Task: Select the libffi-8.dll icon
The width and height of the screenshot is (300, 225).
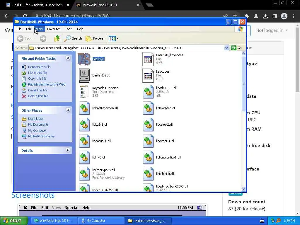Action: pyautogui.click(x=84, y=158)
